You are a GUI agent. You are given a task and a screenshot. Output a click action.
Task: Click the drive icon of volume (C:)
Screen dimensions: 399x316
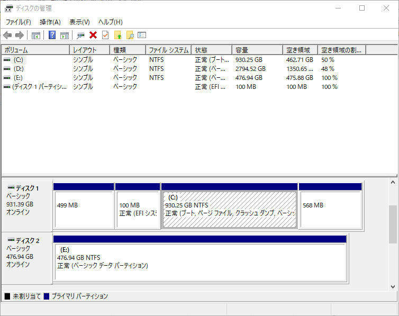pos(7,60)
